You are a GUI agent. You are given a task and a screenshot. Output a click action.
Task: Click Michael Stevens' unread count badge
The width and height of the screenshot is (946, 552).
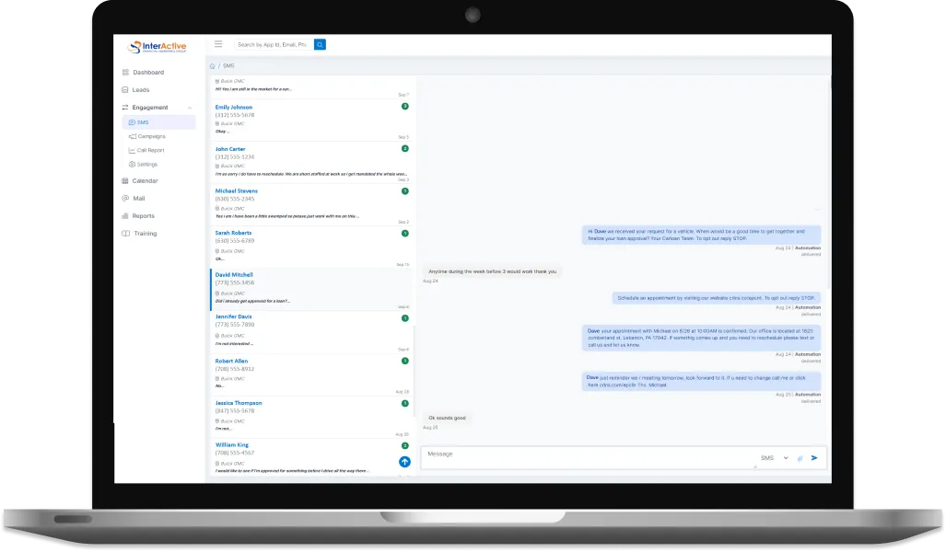pyautogui.click(x=404, y=191)
